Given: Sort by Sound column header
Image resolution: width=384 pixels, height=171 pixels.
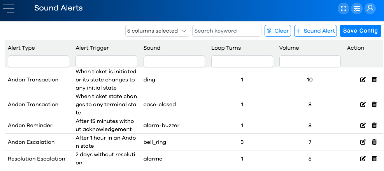Looking at the screenshot, I should point(152,48).
